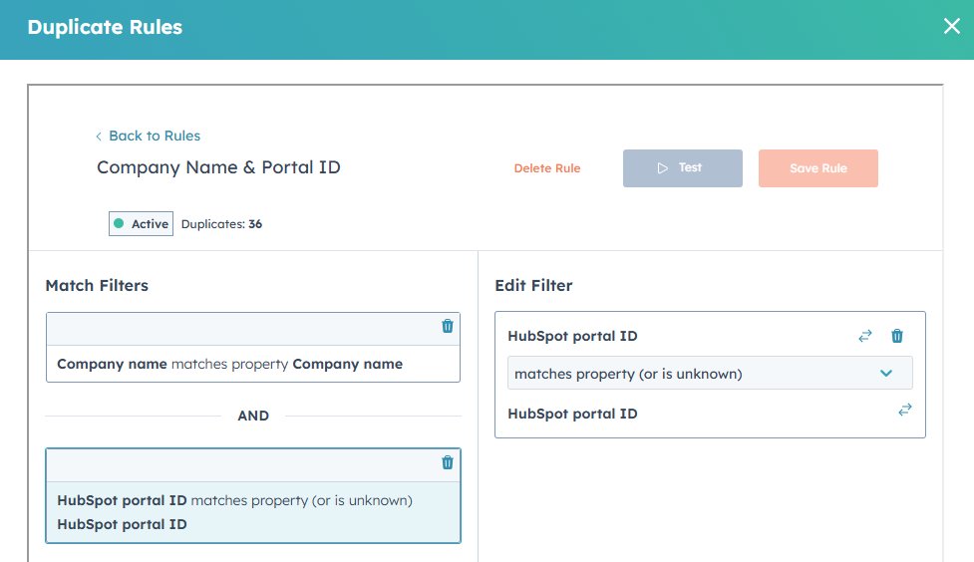Select the HubSpot portal ID filter card
Screen dimensions: 974x562
253,495
